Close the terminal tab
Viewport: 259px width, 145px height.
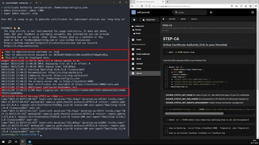click(31, 3)
